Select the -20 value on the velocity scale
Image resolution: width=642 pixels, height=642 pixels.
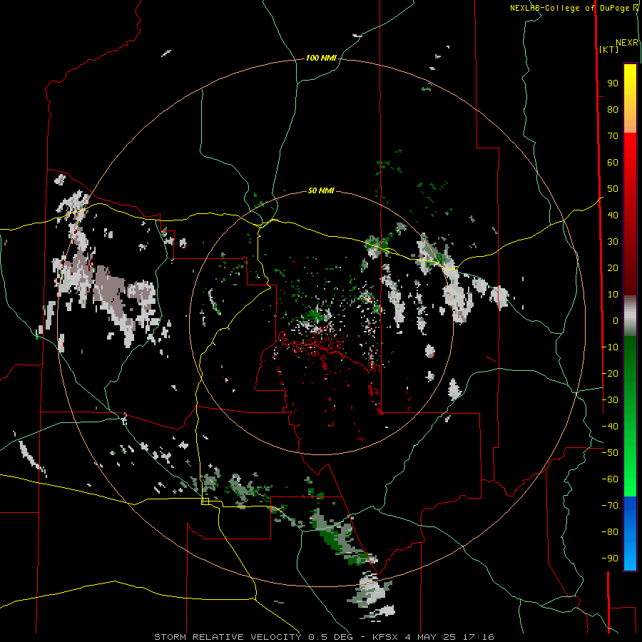[x=610, y=373]
